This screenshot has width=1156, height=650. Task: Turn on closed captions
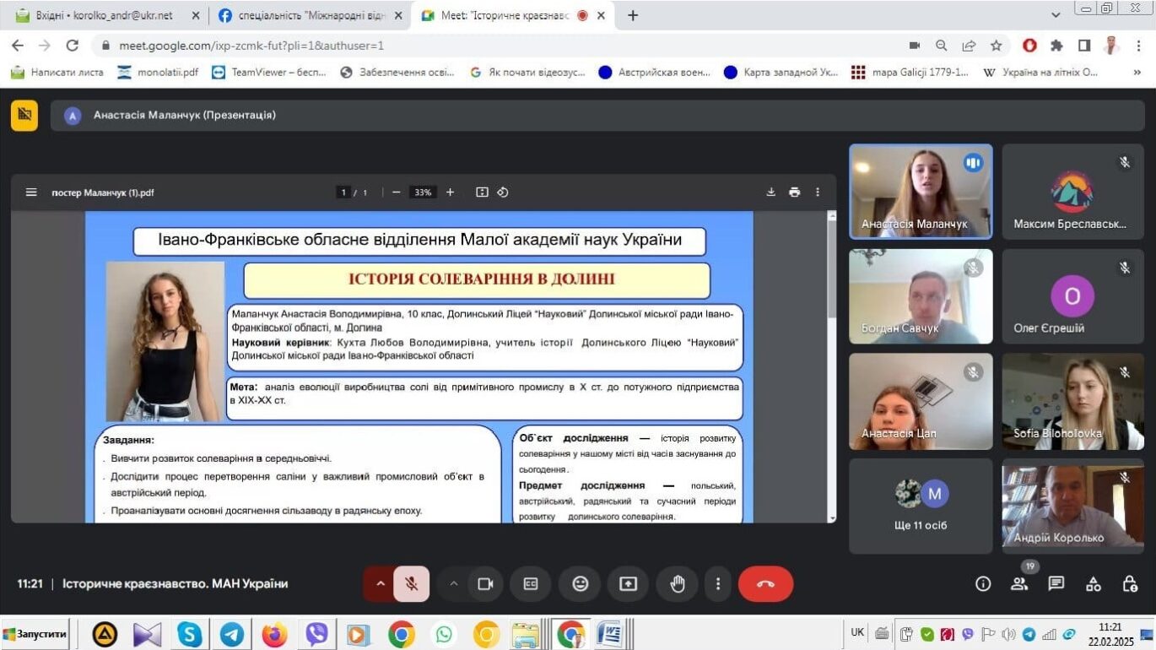pyautogui.click(x=531, y=584)
